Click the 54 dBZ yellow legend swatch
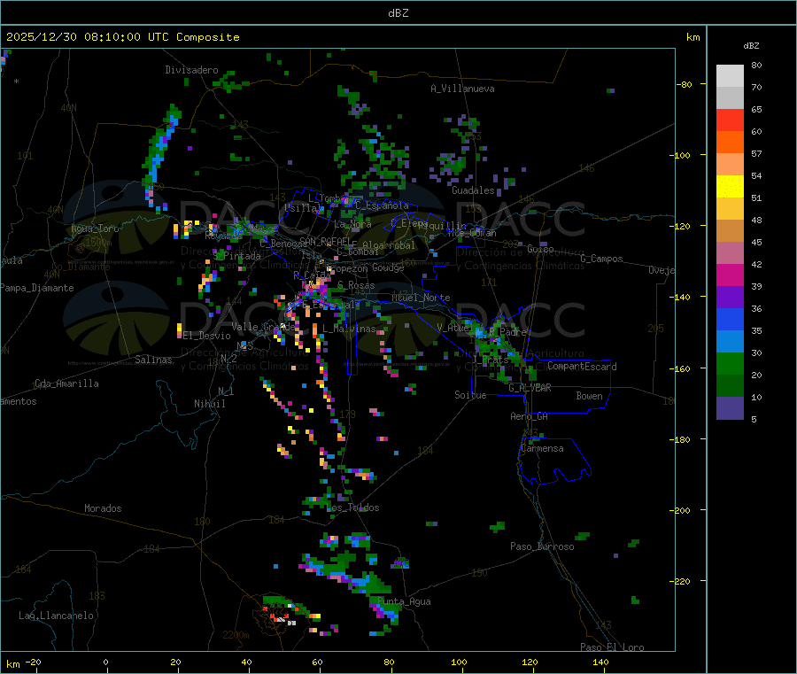 (x=730, y=187)
